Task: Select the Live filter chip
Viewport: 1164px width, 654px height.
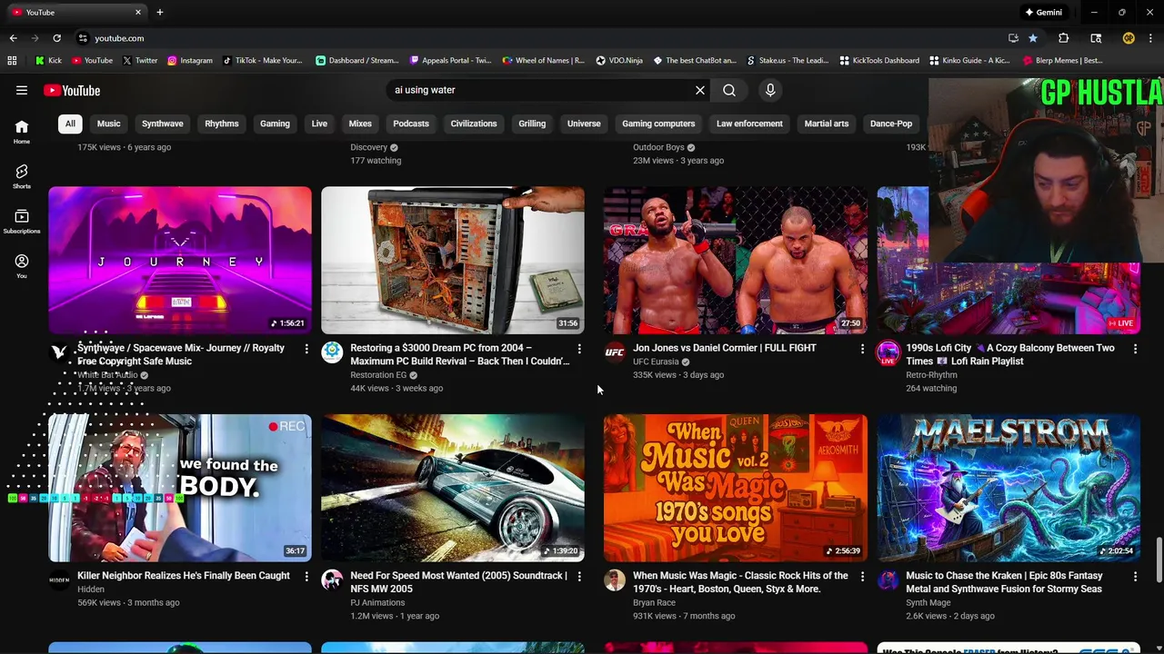Action: tap(319, 124)
